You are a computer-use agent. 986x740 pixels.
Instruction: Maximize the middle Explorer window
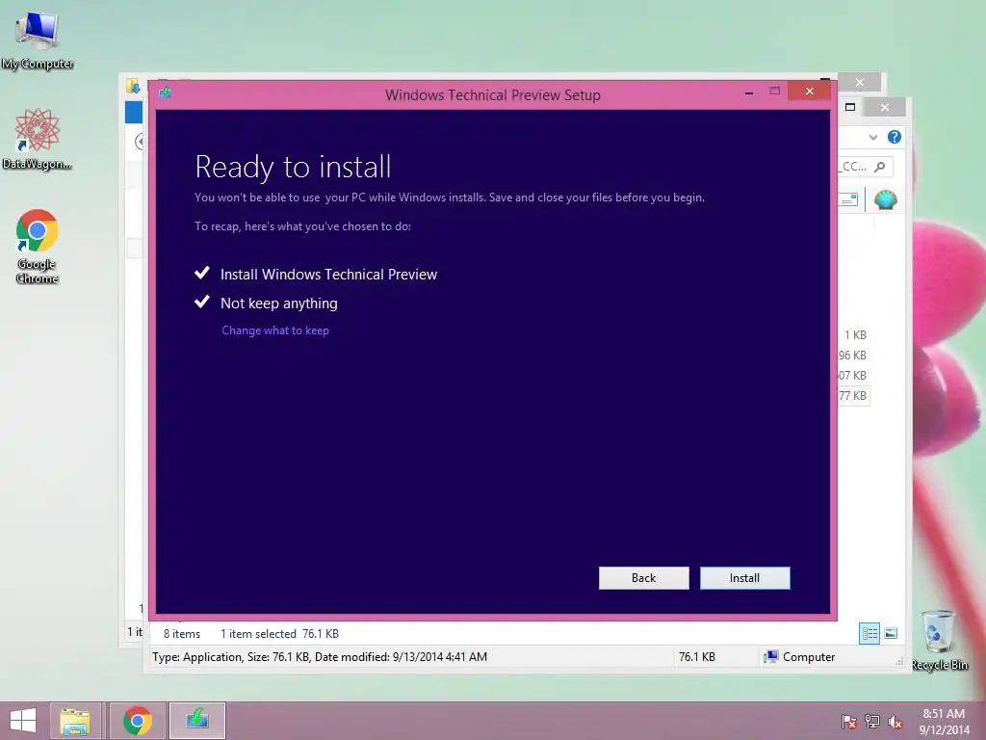[x=850, y=107]
